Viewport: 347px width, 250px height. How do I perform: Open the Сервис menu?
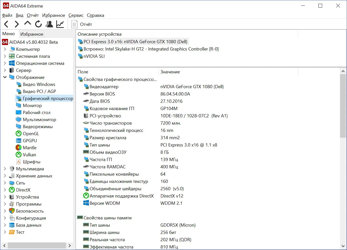(x=76, y=15)
